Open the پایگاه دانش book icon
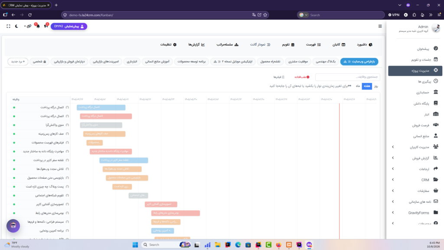 click(x=436, y=103)
